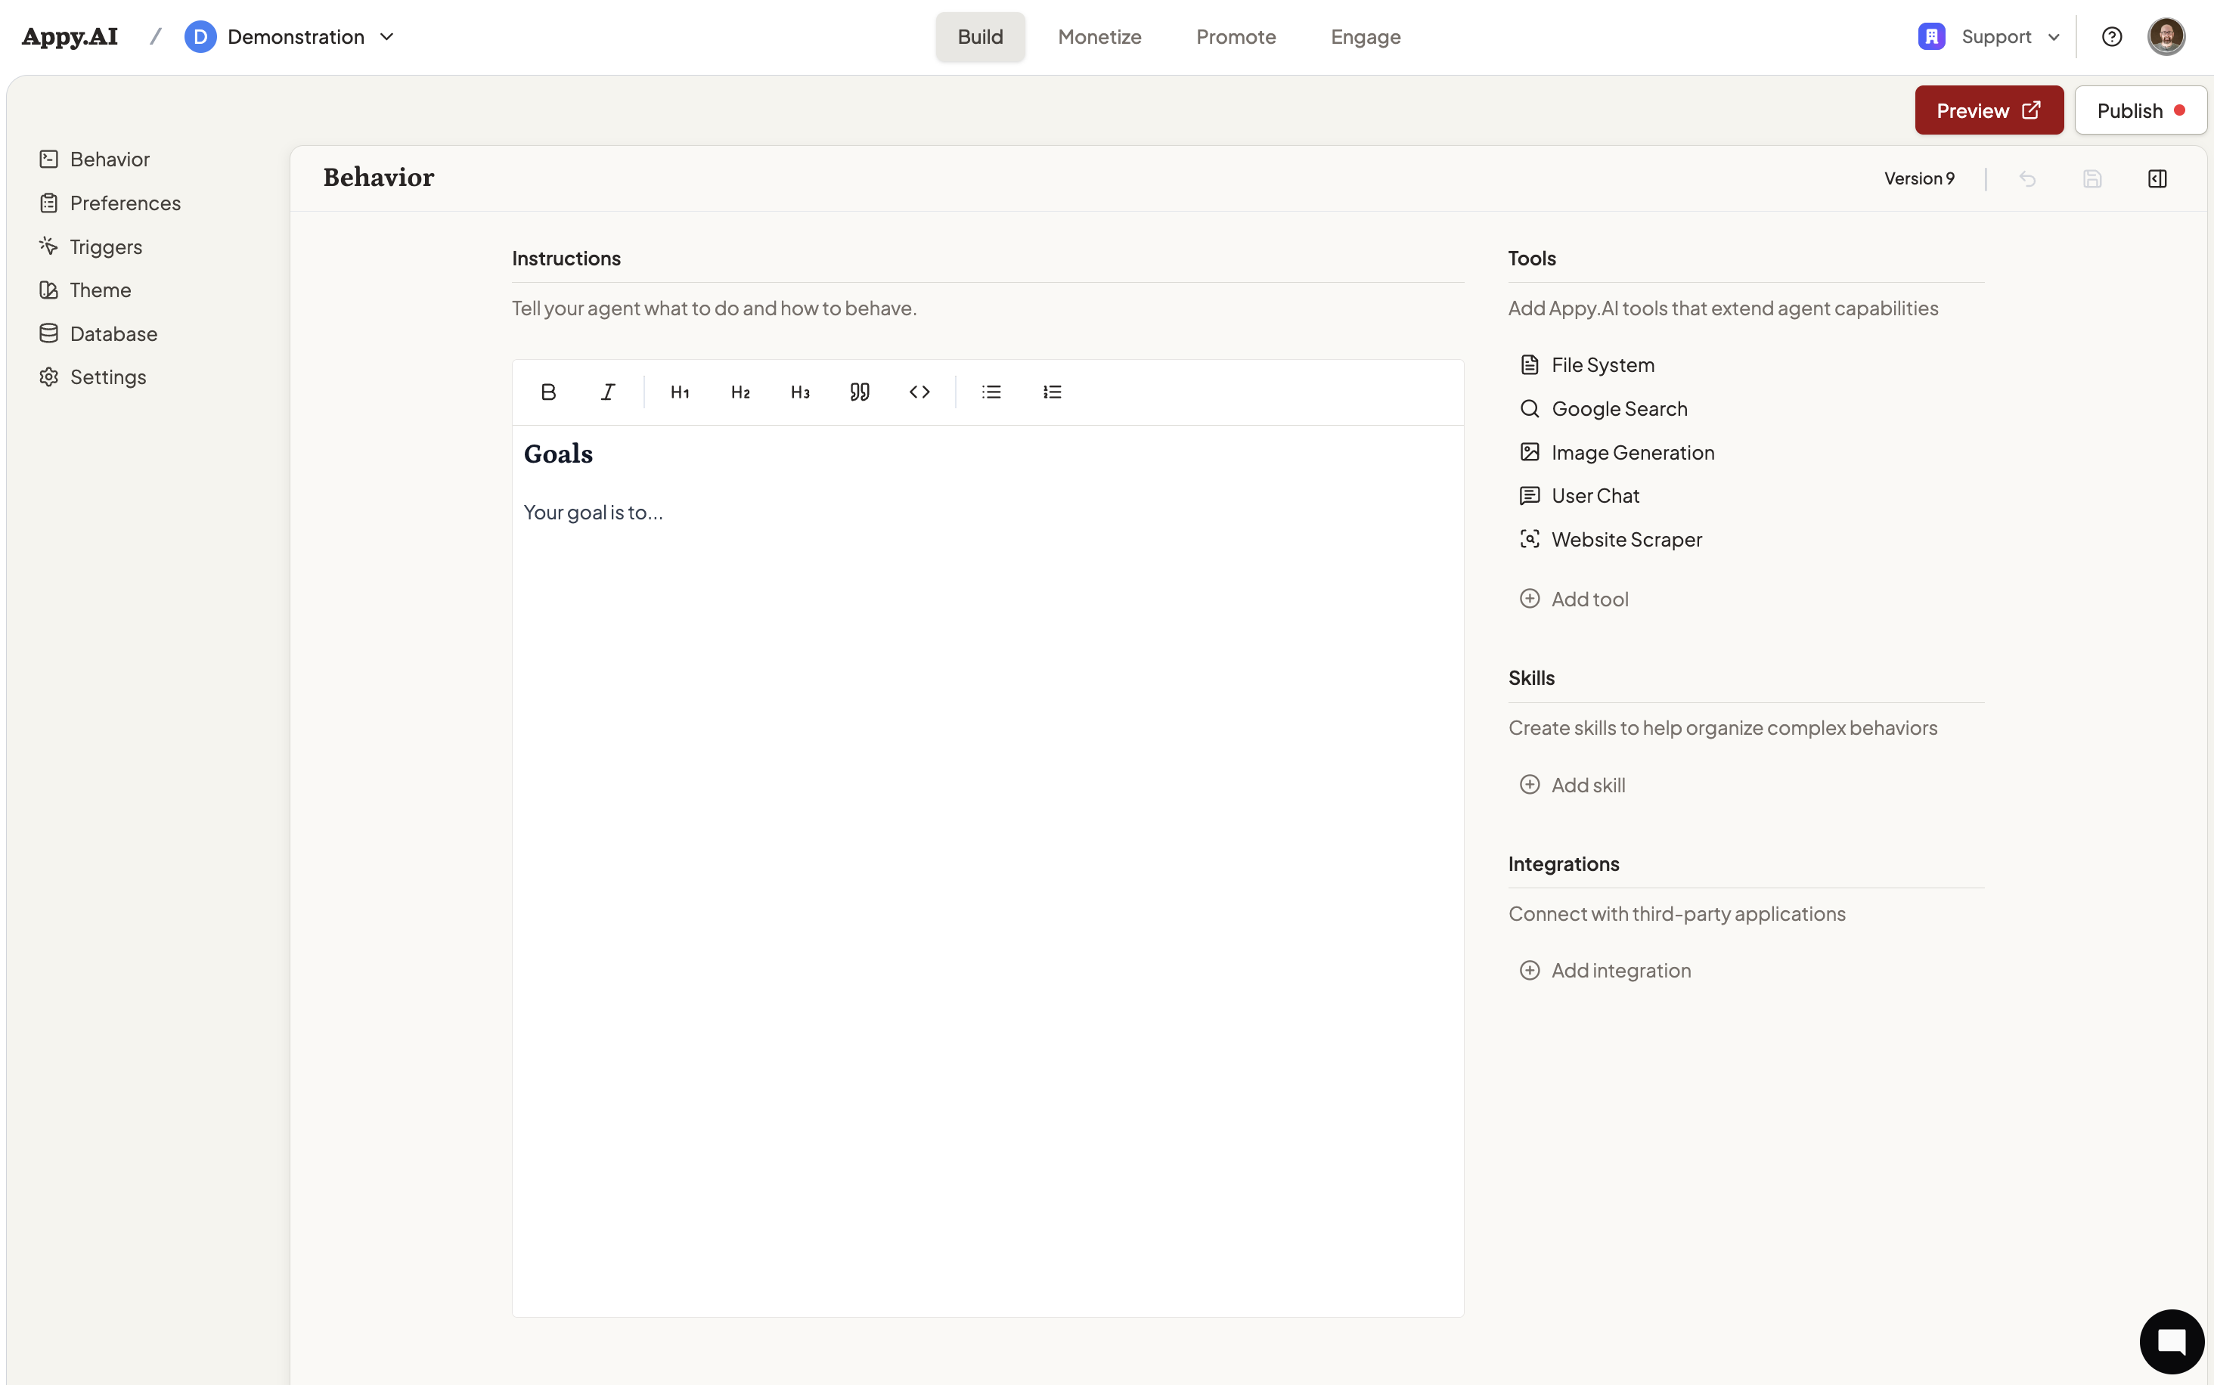This screenshot has width=2214, height=1385.
Task: Click the Preview button
Action: click(x=1988, y=111)
